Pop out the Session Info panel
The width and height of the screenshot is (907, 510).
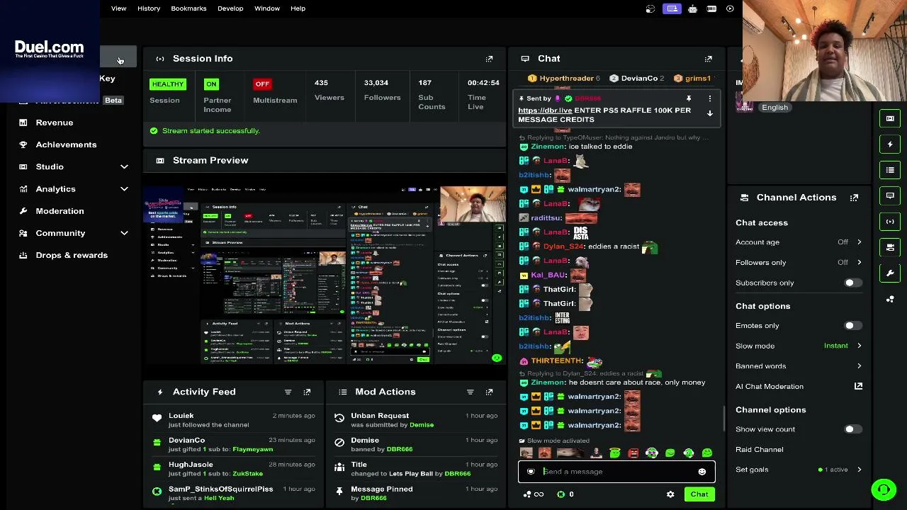(489, 59)
